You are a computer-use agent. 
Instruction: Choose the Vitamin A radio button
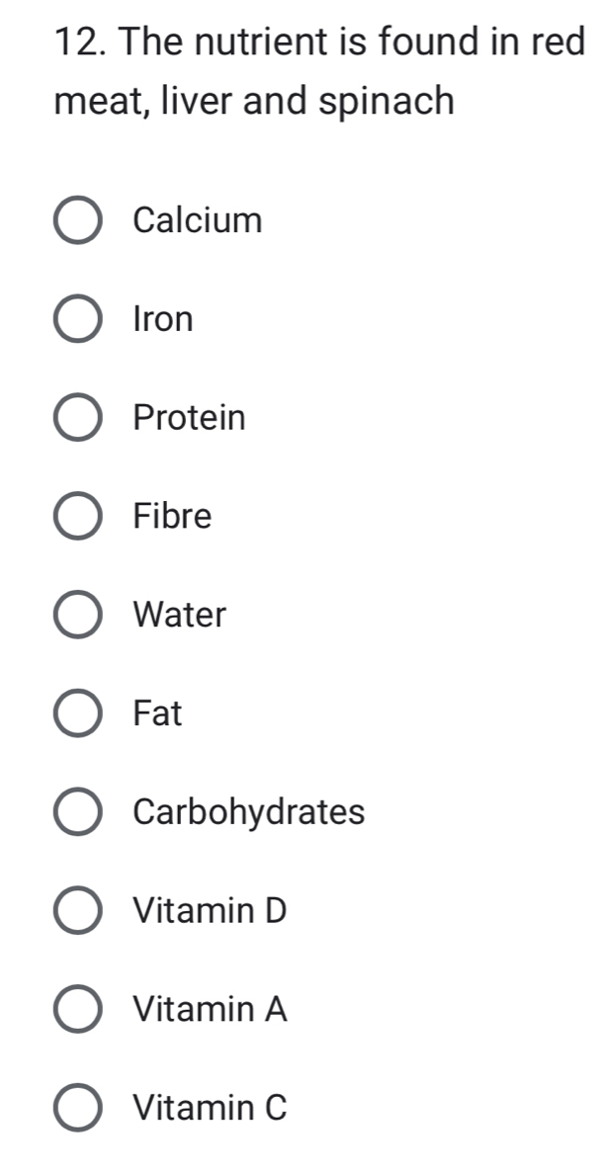(76, 1010)
